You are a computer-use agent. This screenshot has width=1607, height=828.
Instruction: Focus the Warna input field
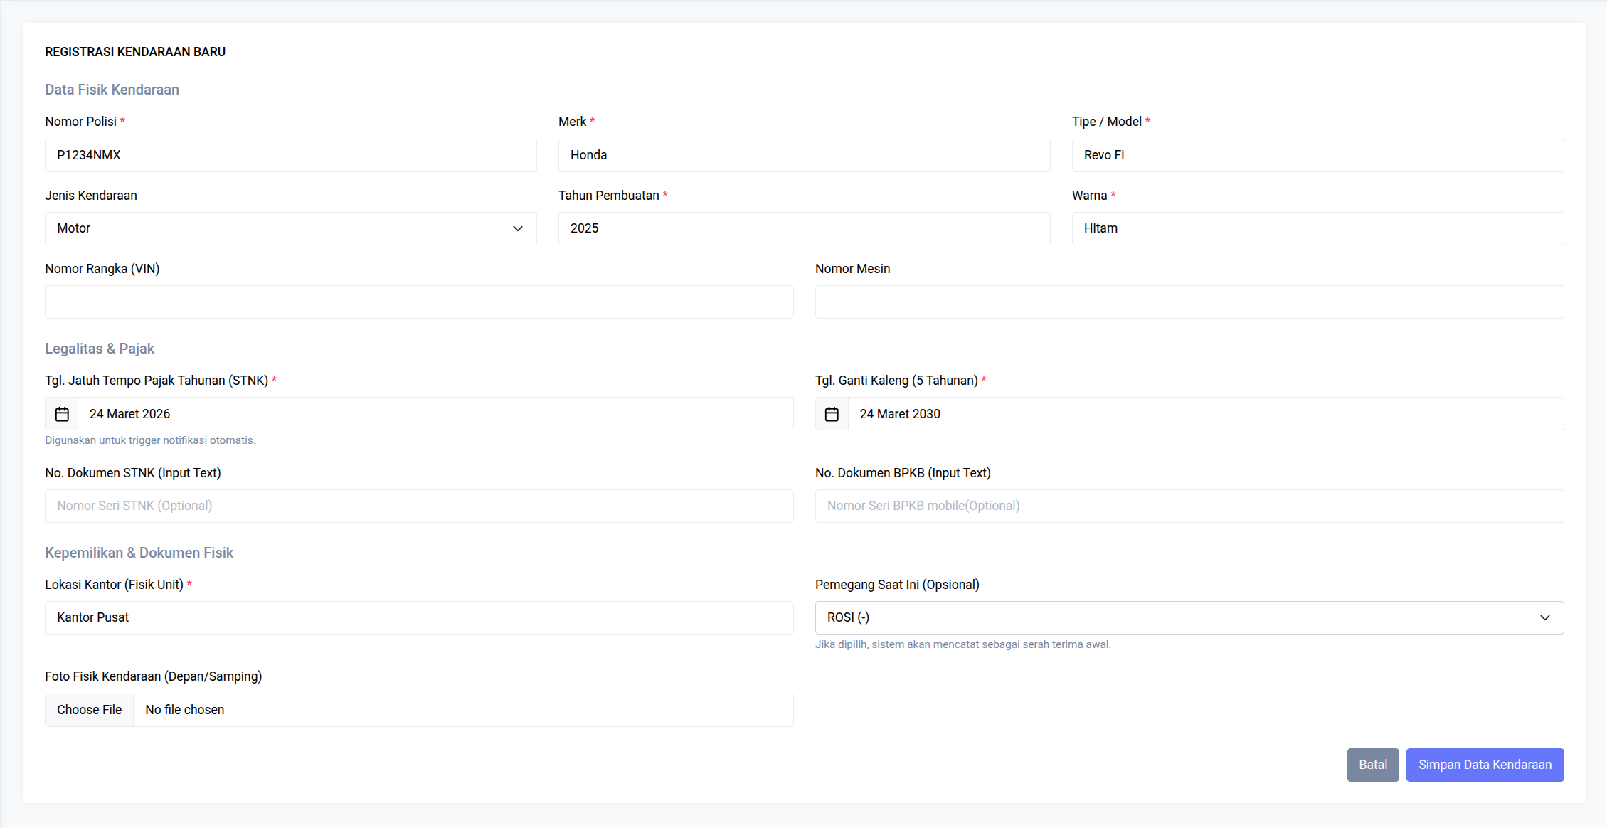pos(1317,228)
